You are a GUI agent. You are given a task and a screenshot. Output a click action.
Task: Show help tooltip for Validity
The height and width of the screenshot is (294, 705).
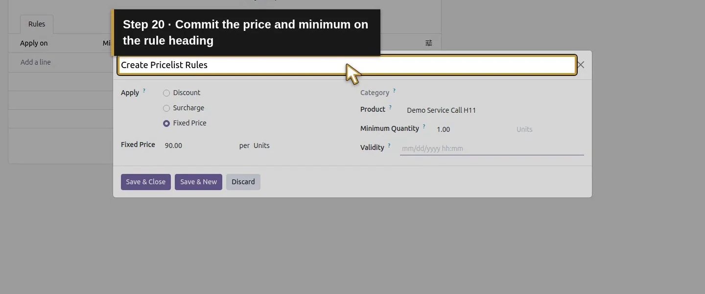pyautogui.click(x=389, y=146)
